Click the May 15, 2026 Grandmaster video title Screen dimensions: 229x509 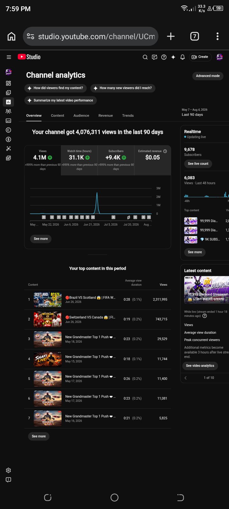[90, 357]
